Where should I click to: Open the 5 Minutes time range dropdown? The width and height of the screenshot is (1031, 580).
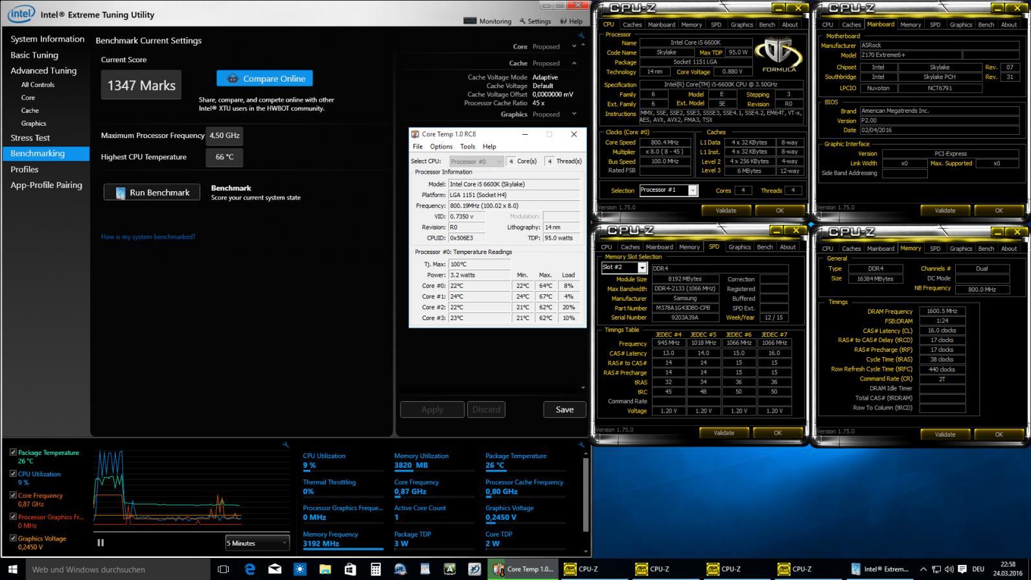click(257, 543)
